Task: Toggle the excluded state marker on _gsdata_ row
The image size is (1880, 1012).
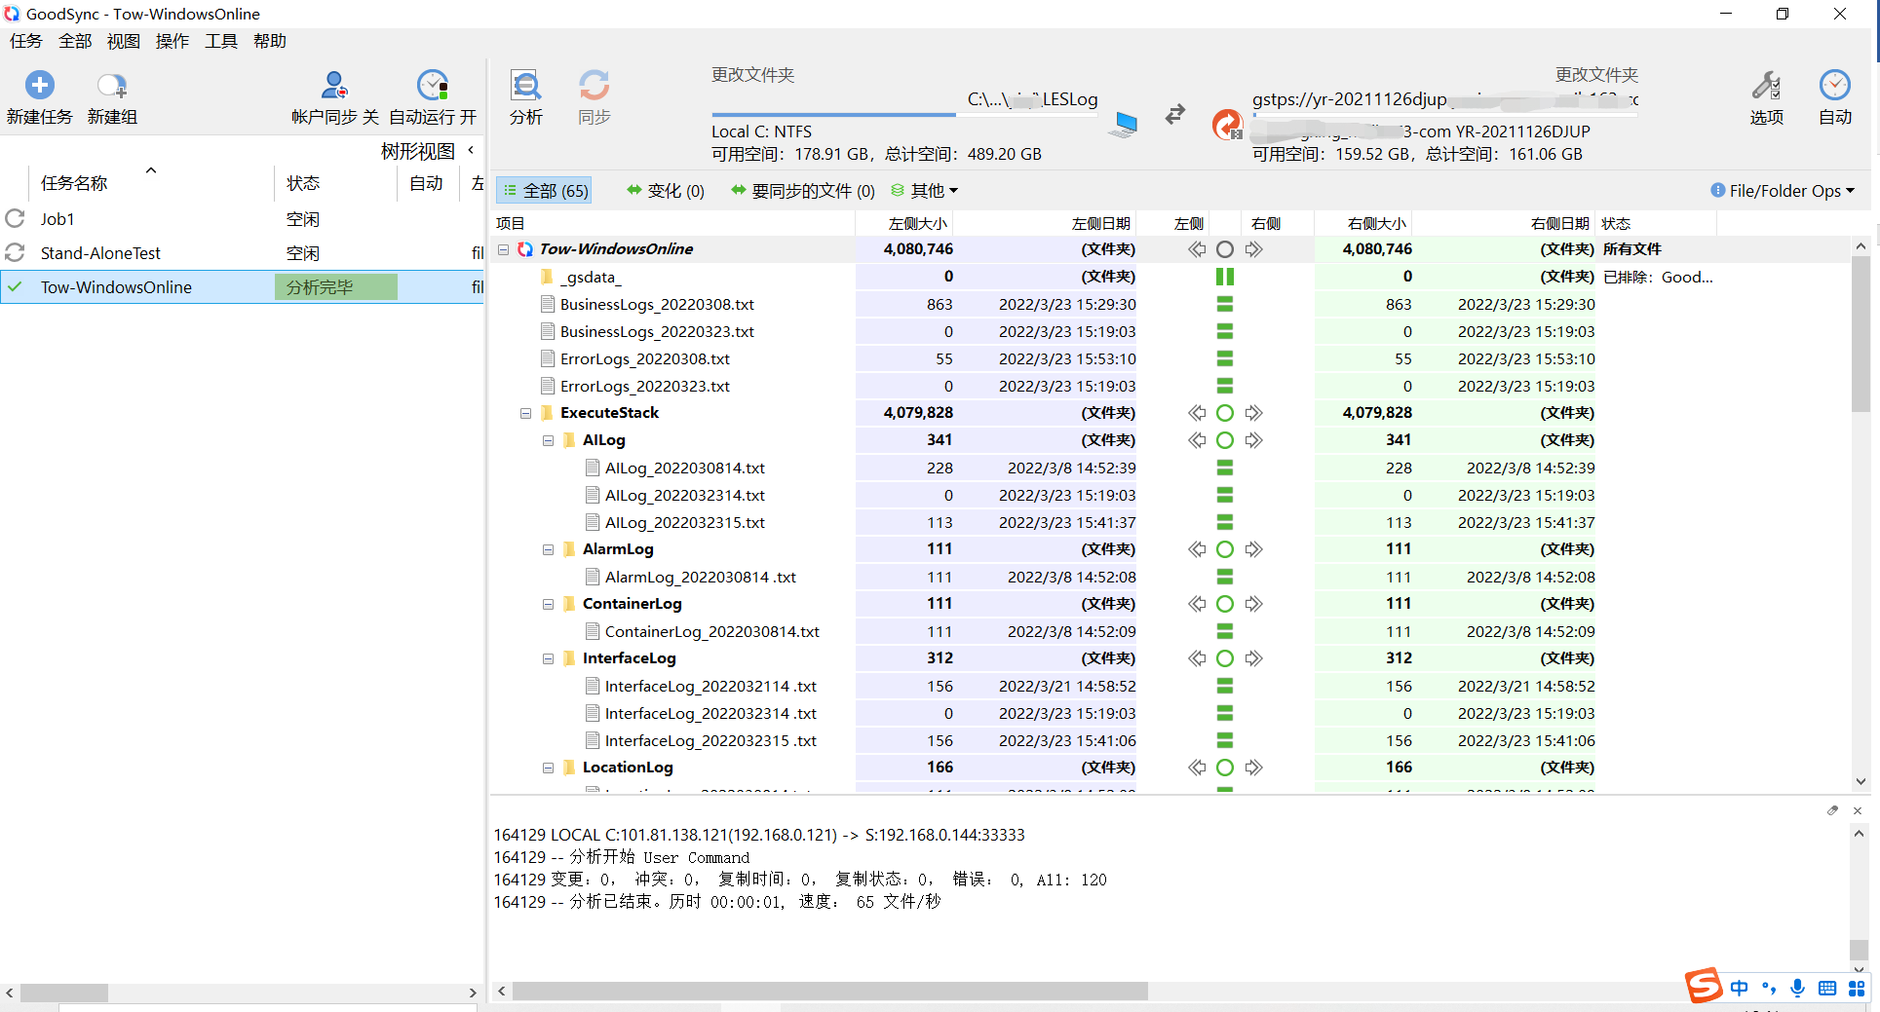Action: point(1225,277)
